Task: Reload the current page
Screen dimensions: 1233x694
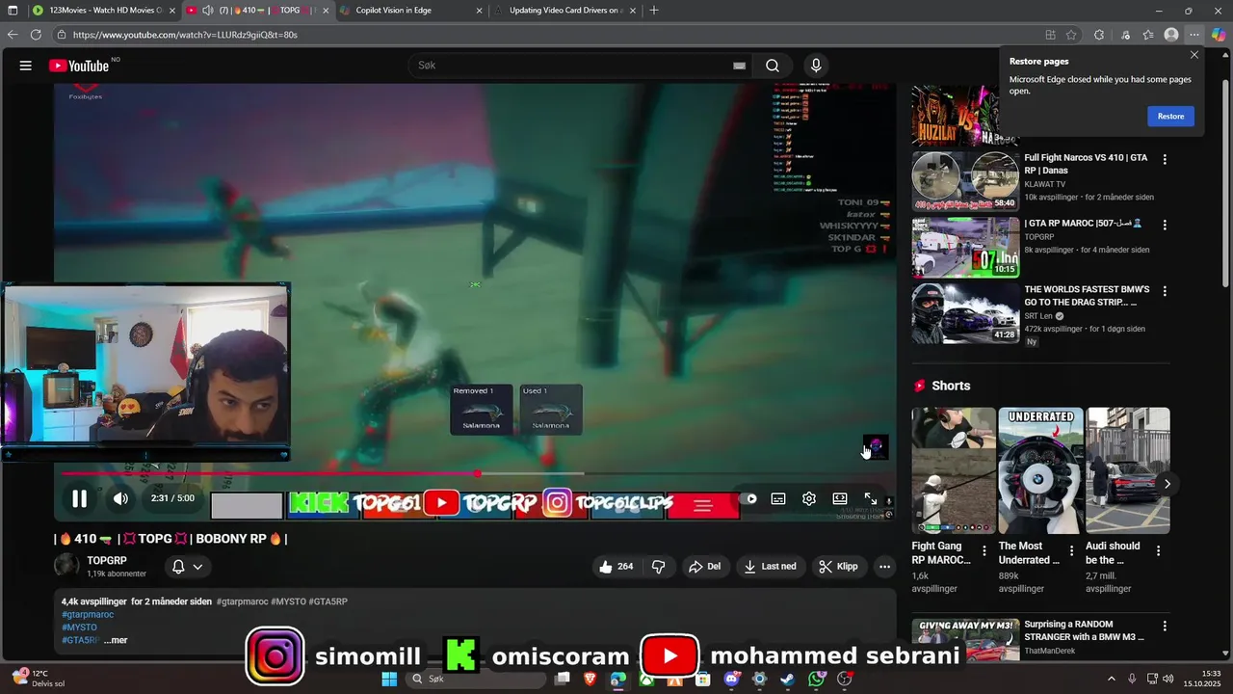Action: click(36, 35)
